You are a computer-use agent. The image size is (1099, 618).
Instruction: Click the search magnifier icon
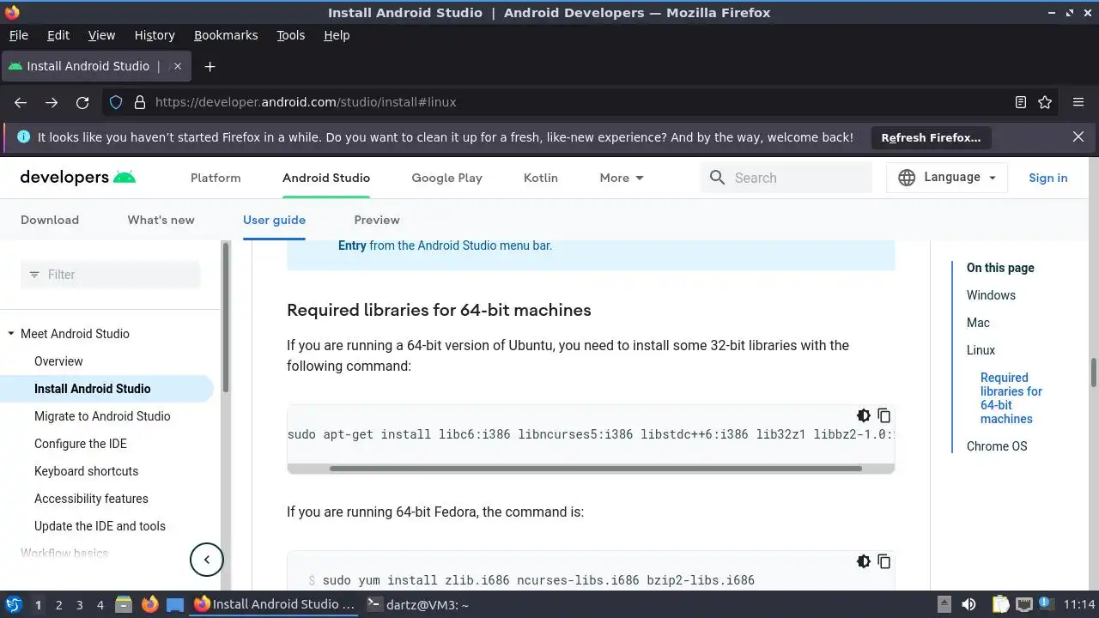point(718,178)
